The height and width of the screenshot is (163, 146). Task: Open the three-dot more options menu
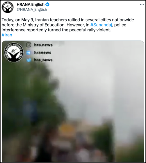coord(142,4)
